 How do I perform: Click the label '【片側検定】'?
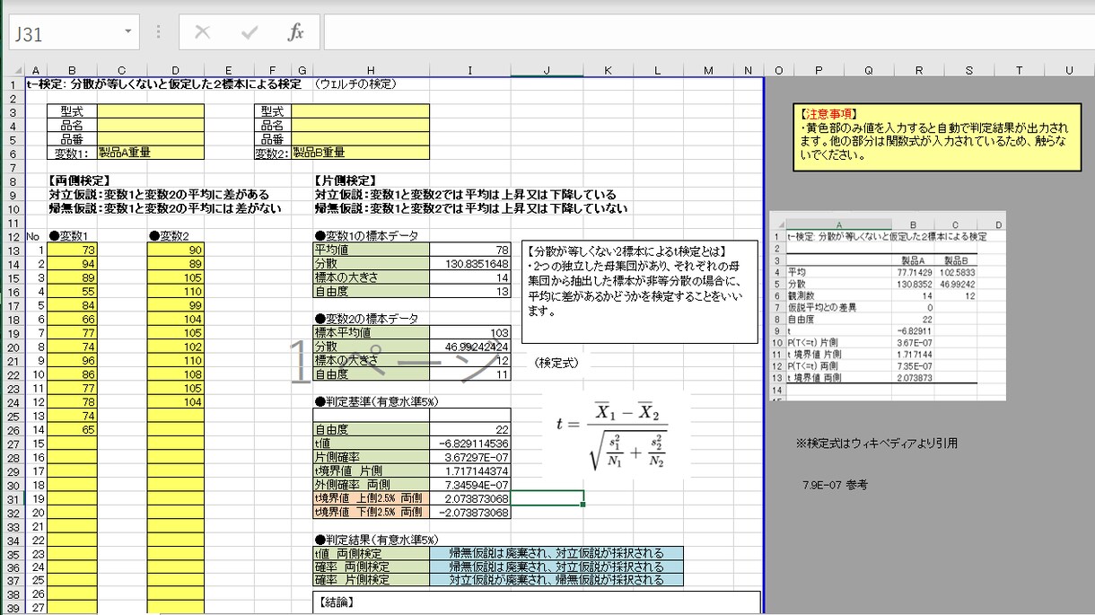[346, 180]
